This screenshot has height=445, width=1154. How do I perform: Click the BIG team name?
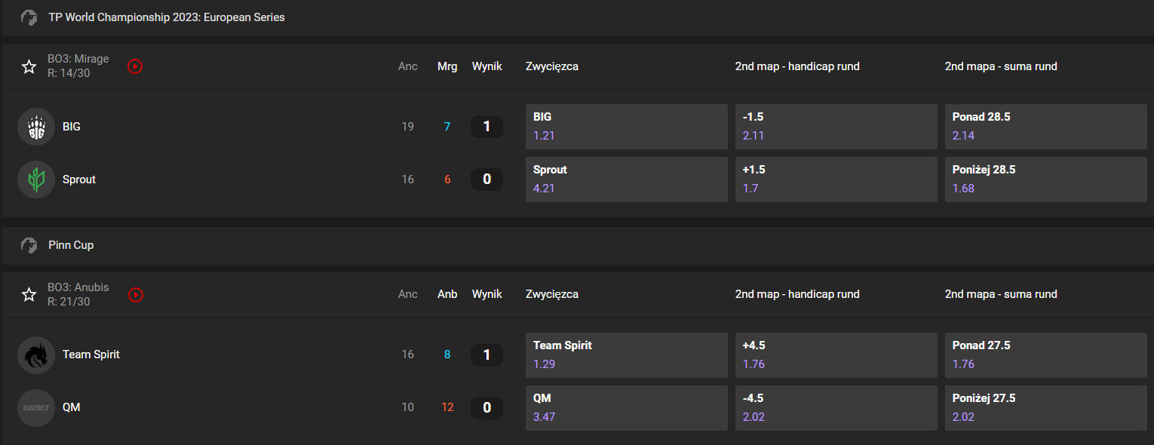72,127
